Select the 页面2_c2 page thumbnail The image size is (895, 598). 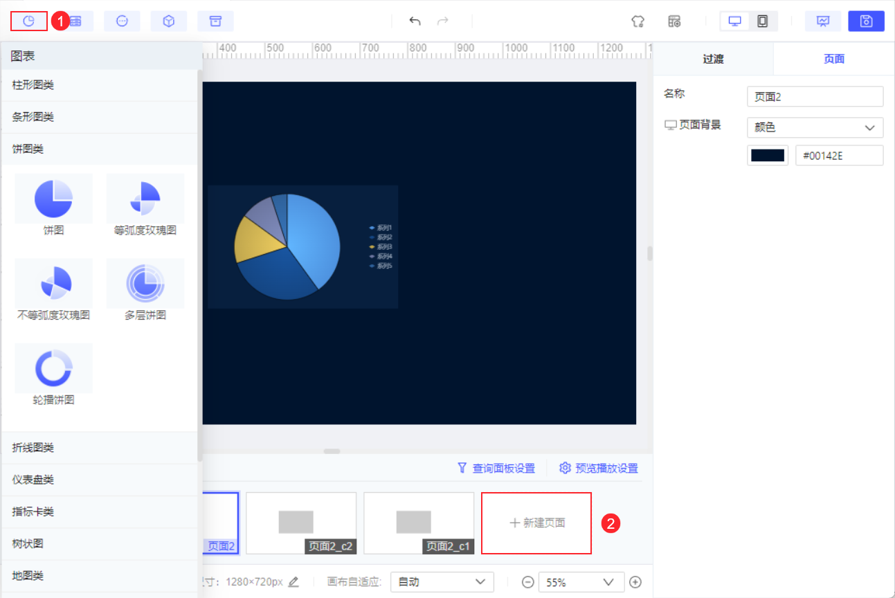click(301, 523)
